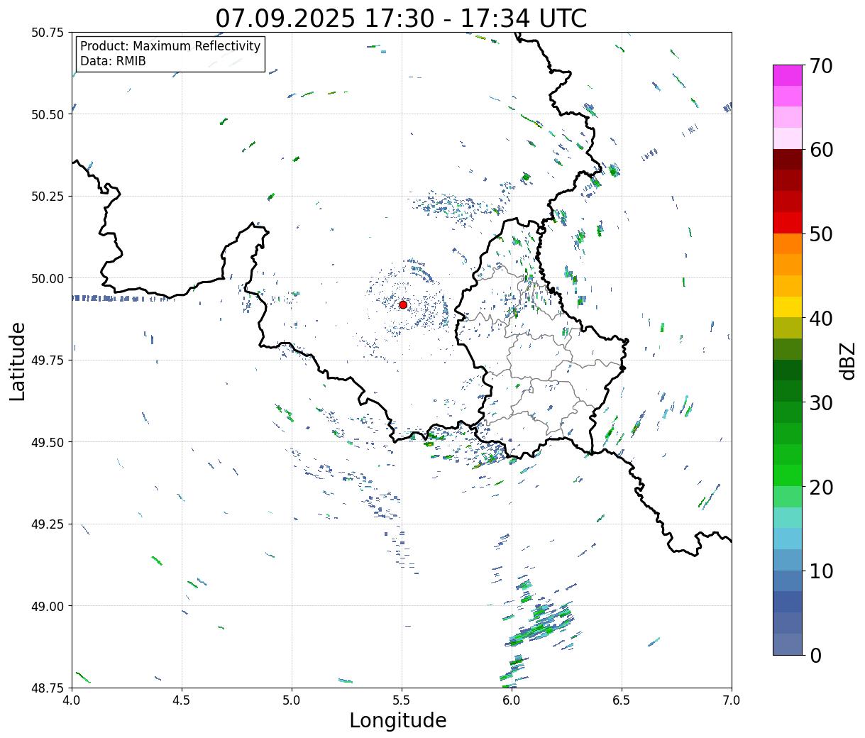Click the 'Product: Maximum Reflectivity' label

pyautogui.click(x=170, y=46)
